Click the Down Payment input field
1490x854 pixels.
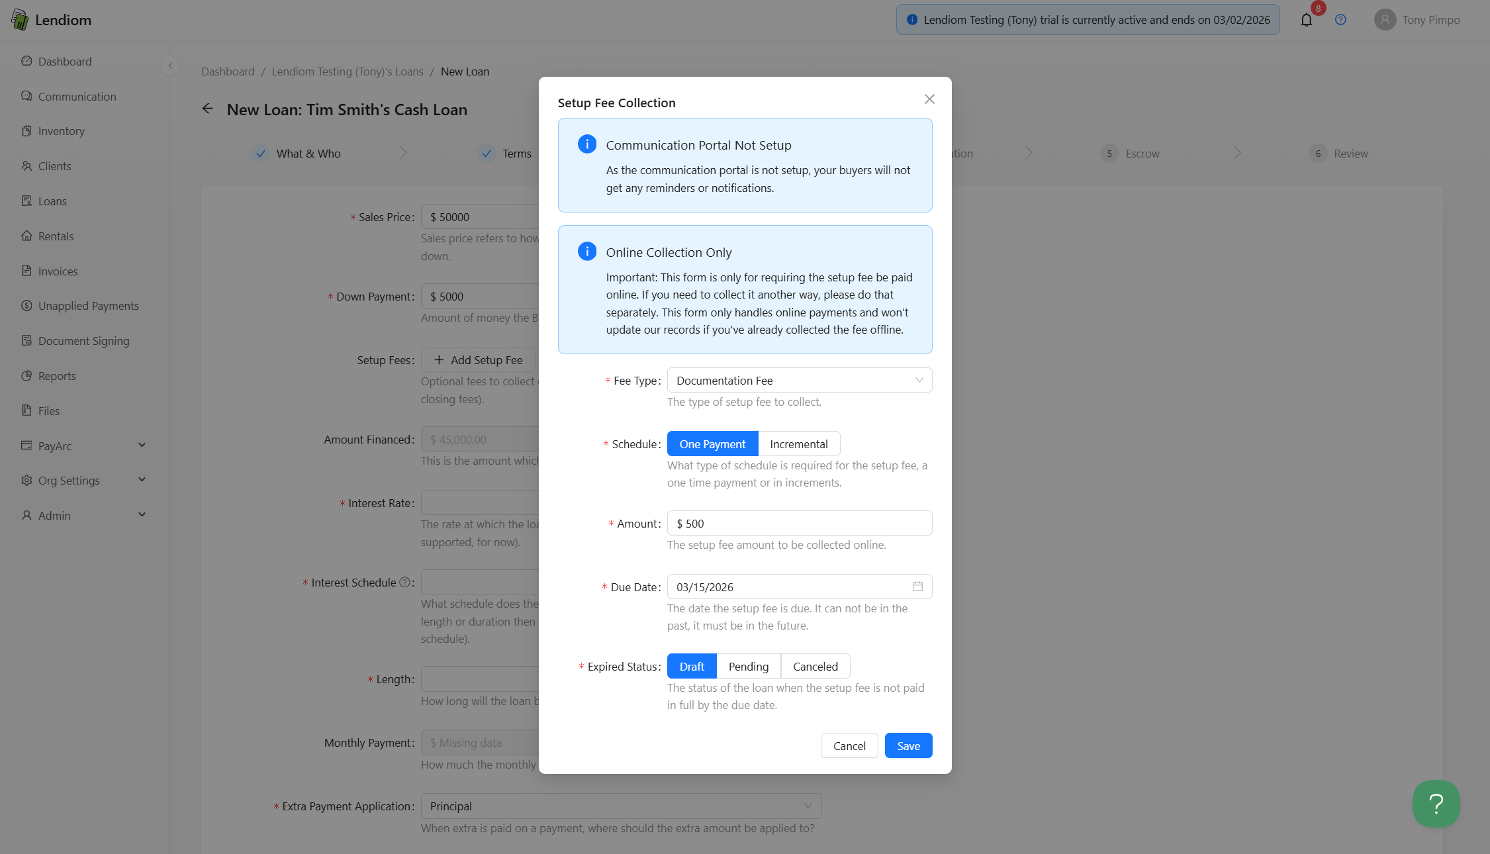(480, 297)
